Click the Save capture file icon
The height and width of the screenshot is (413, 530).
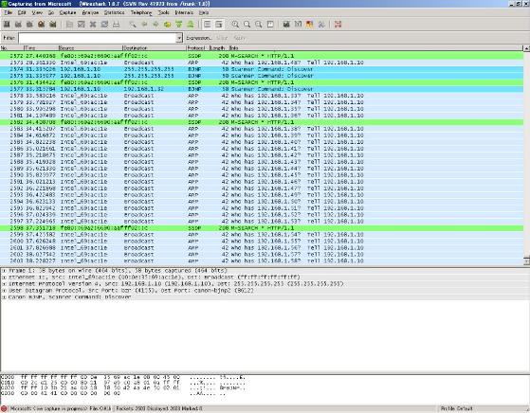[x=82, y=25]
